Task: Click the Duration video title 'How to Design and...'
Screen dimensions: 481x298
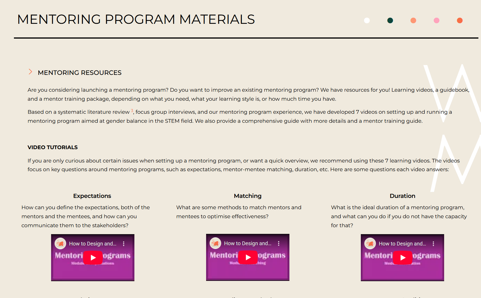Action: [x=402, y=244]
